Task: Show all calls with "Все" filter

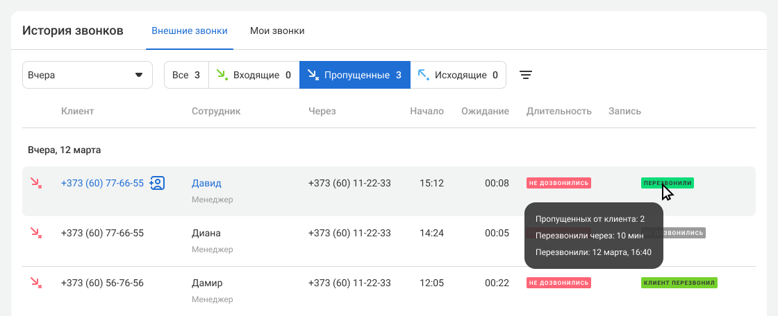Action: click(186, 75)
